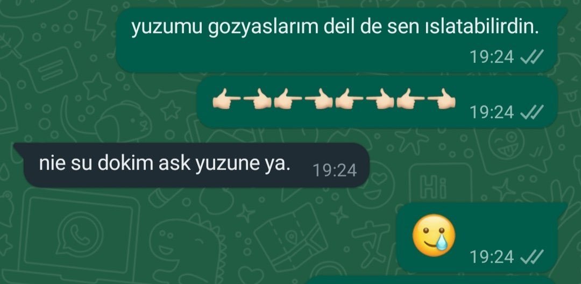The height and width of the screenshot is (284, 581).
Task: Tap read checkmarks on crying emoji message
Action: 532,257
